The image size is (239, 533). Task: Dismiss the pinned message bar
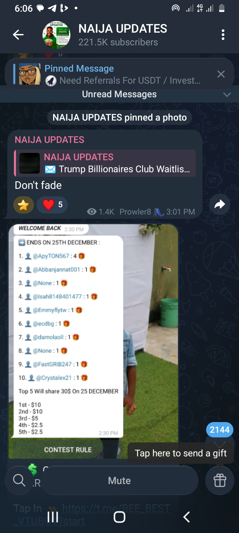(x=221, y=74)
